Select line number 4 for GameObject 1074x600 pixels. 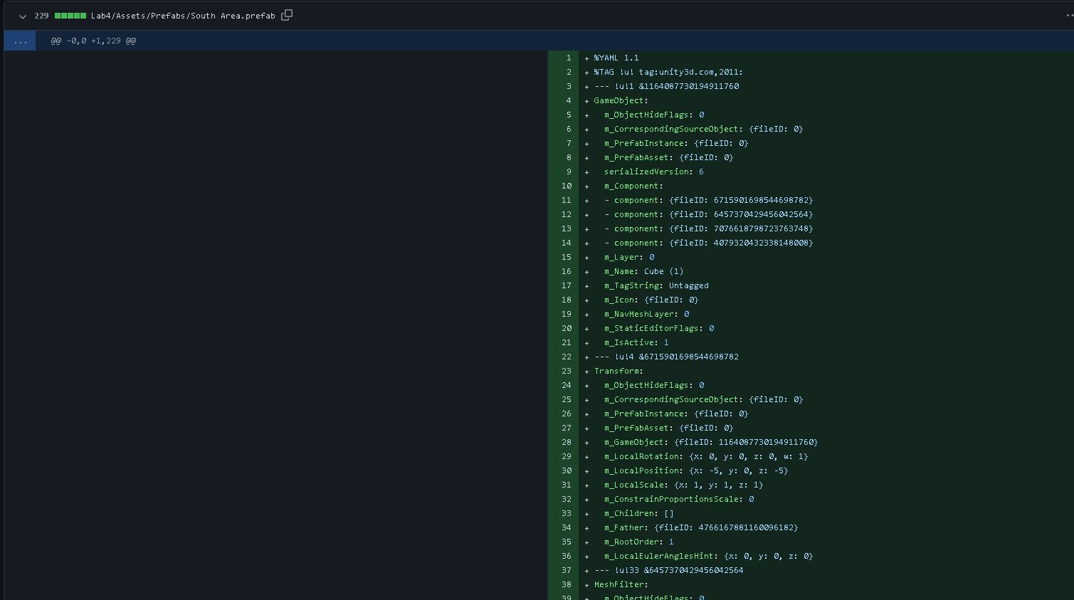568,100
